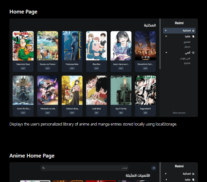Click the pln badge under Spy X Family
This screenshot has width=207, height=182.
point(121,113)
